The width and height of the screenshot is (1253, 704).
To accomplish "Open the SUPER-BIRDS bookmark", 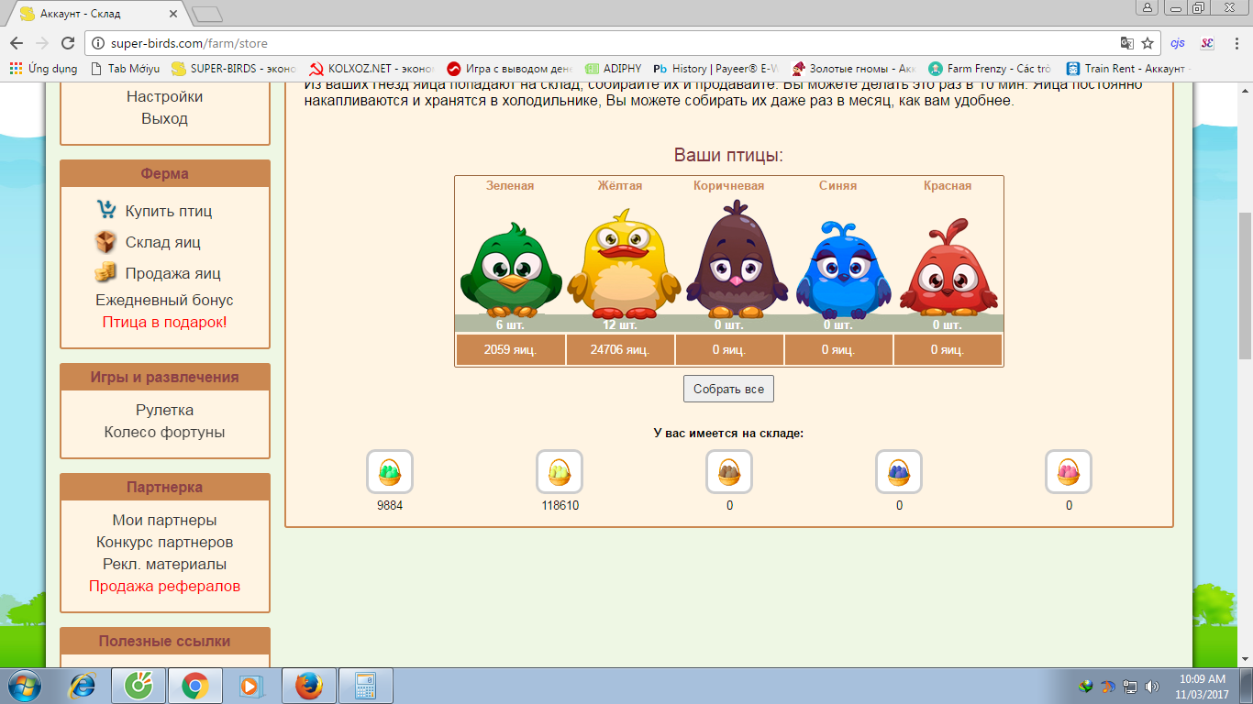I will (x=234, y=69).
